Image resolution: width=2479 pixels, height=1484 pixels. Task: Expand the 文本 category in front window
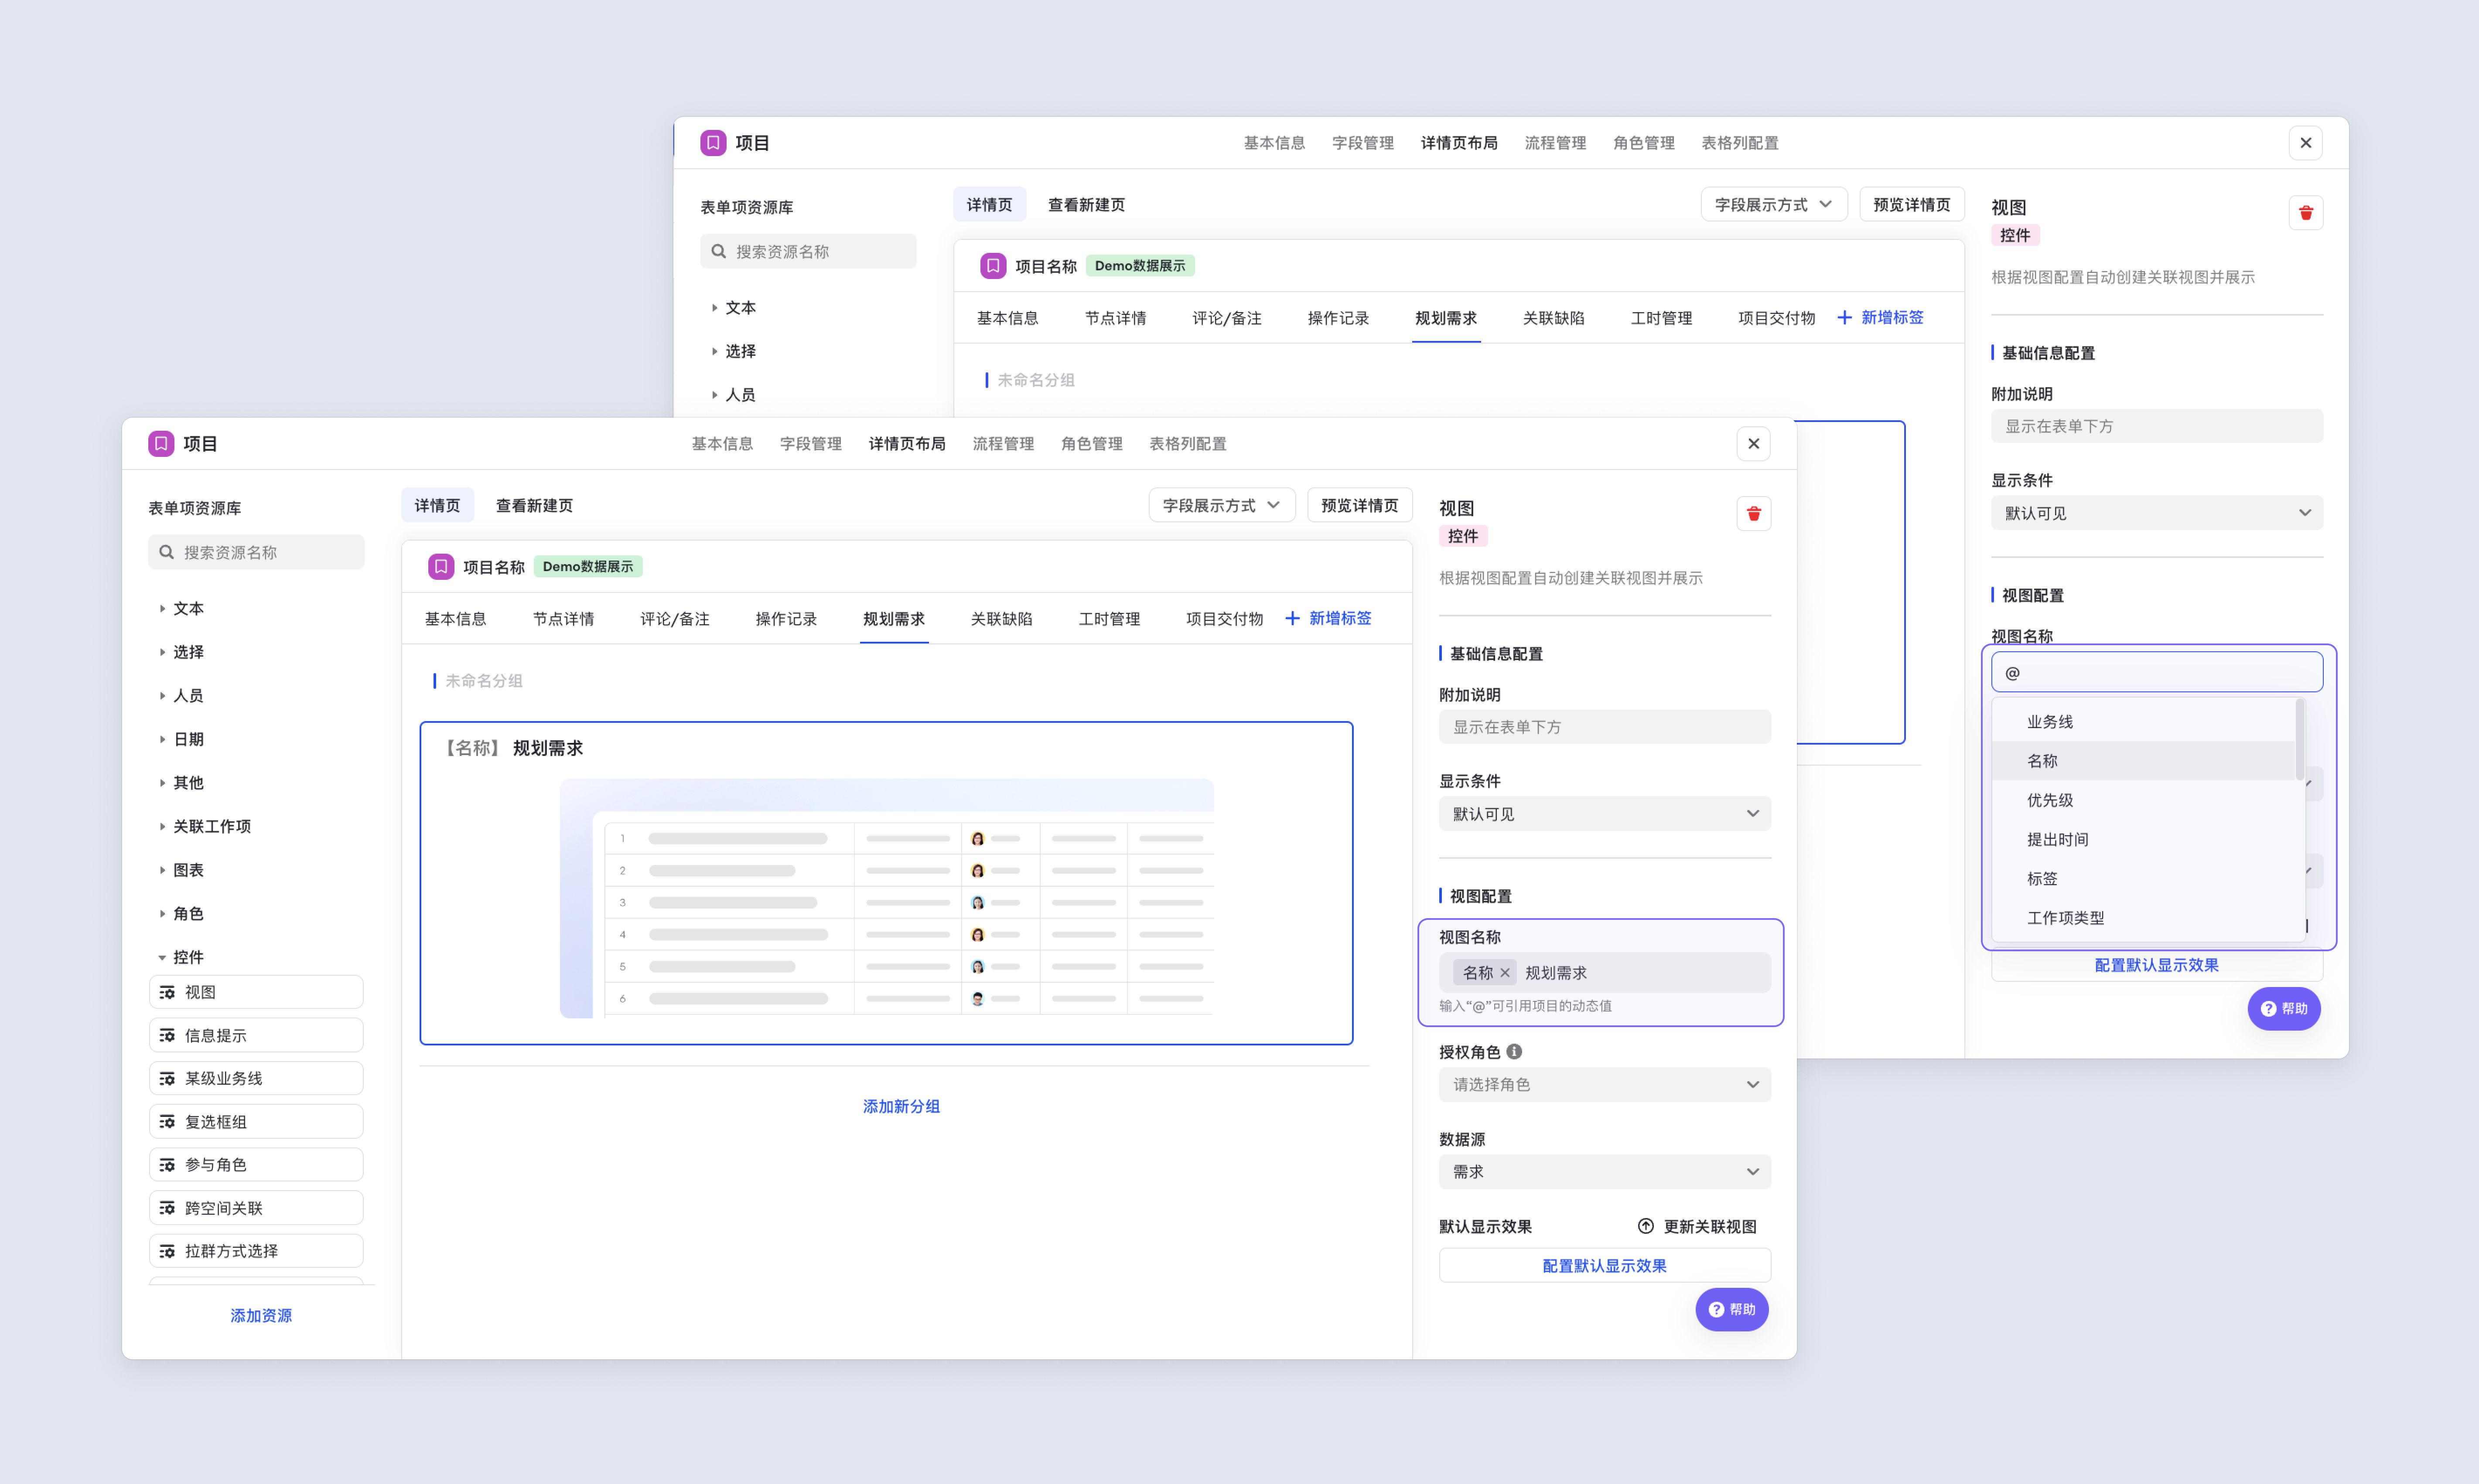(x=162, y=608)
